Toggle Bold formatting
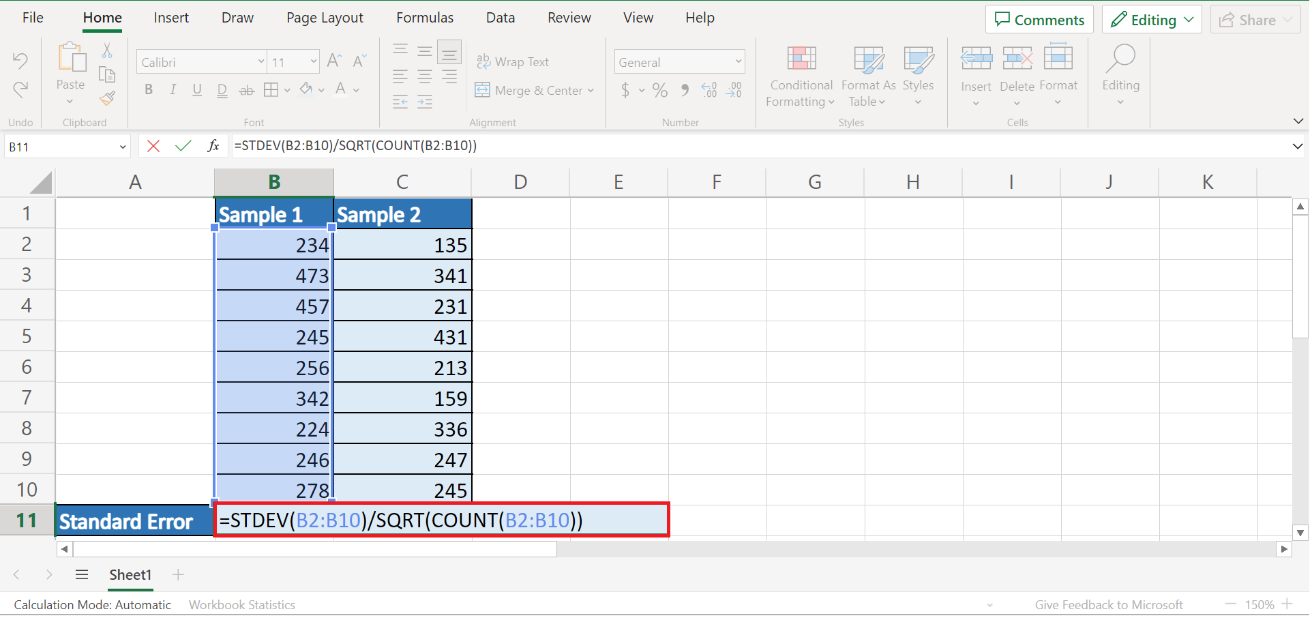This screenshot has height=618, width=1312. pyautogui.click(x=149, y=90)
